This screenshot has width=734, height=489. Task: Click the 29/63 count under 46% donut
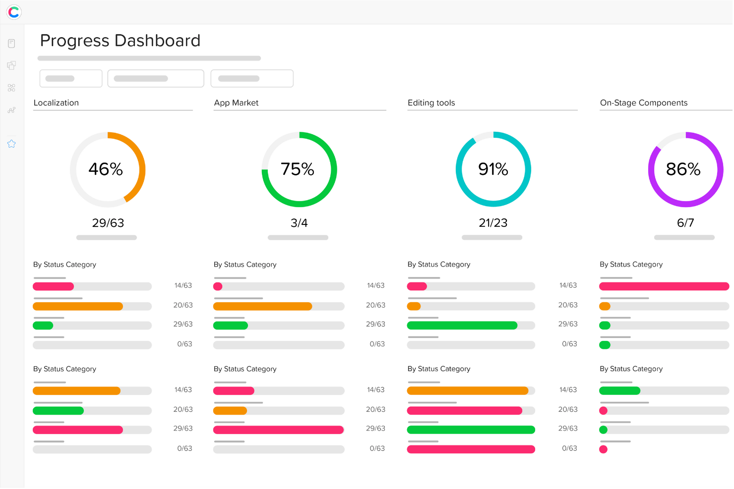(108, 223)
